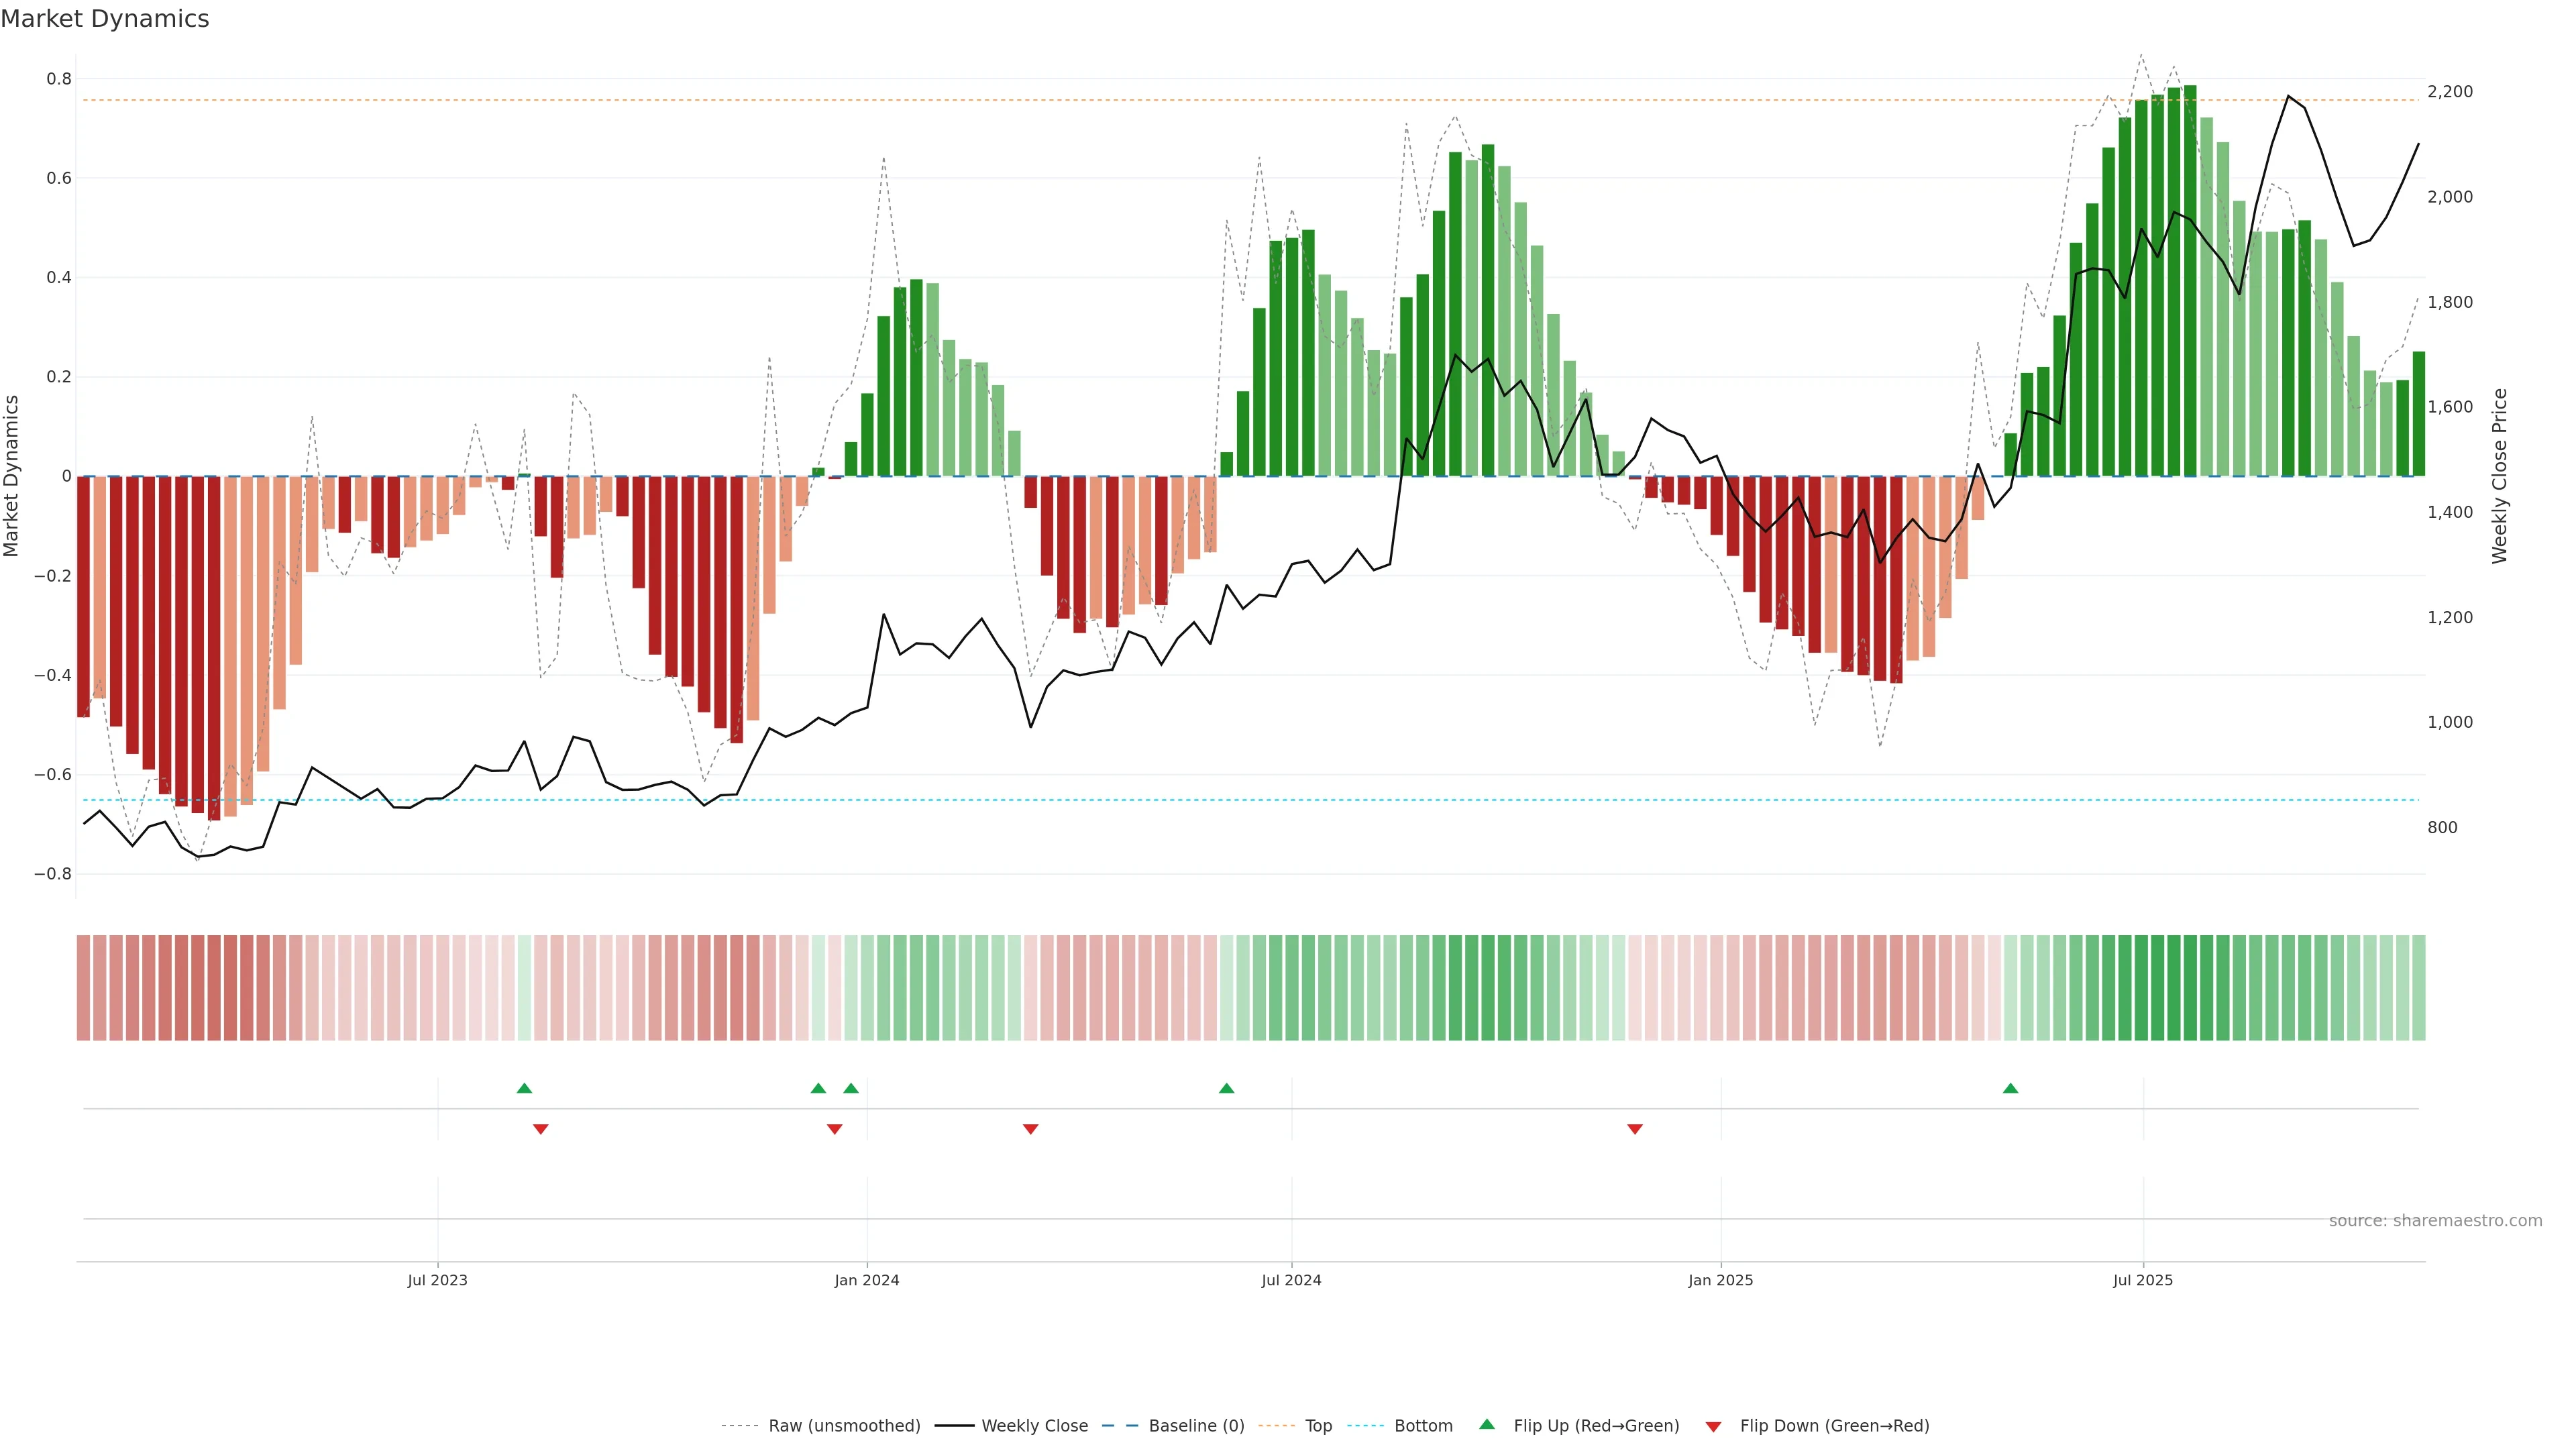The image size is (2576, 1449).
Task: Click the rightmost green Flip Up triangle marker
Action: pos(2010,1088)
